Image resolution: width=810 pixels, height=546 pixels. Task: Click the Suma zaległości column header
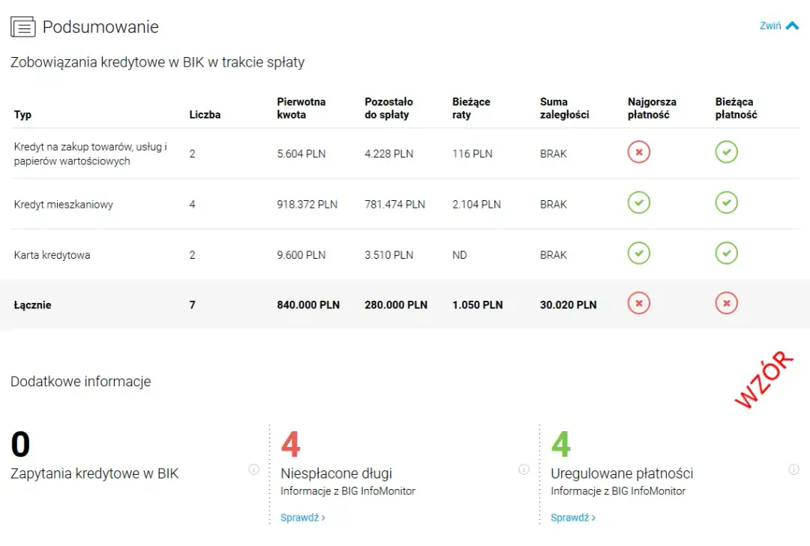pyautogui.click(x=564, y=108)
